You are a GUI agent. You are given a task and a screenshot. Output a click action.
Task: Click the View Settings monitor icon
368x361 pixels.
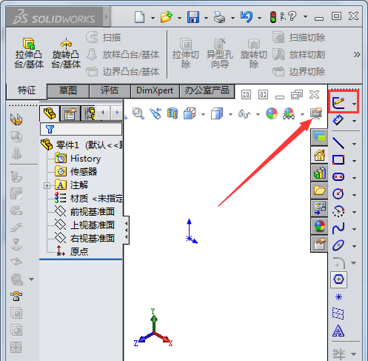pos(316,113)
